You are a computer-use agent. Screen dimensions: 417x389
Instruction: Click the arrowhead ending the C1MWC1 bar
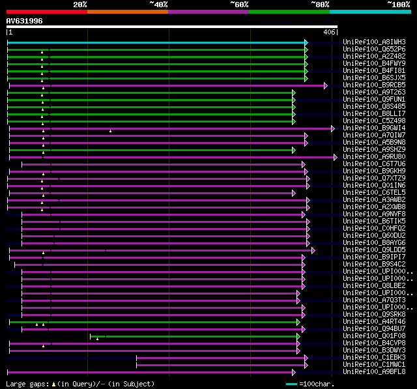click(306, 366)
